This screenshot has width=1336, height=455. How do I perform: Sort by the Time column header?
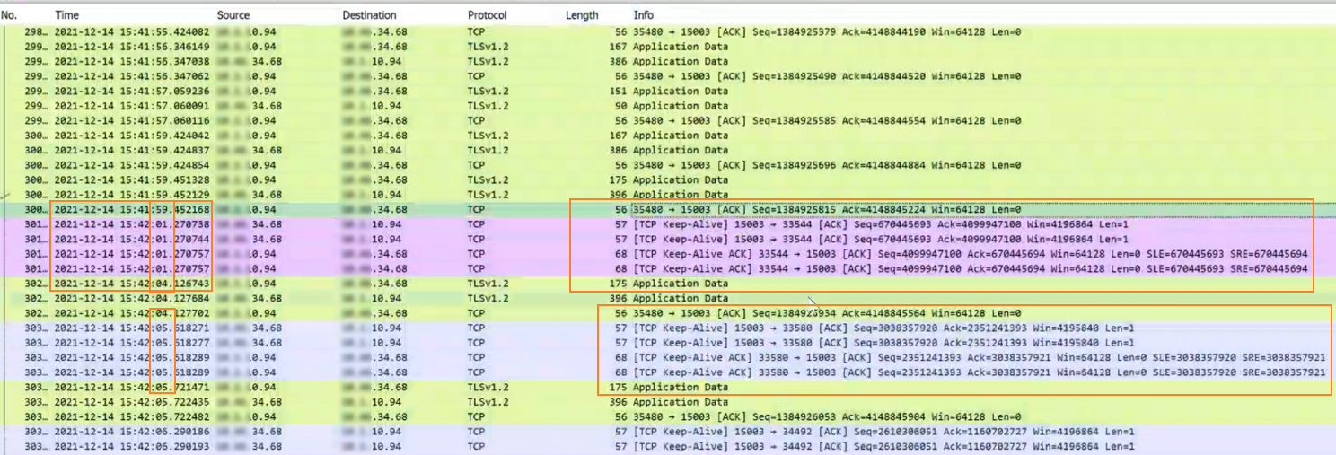[66, 15]
